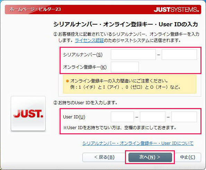Click the JUST. logo image
The image size is (206, 170).
point(28,113)
